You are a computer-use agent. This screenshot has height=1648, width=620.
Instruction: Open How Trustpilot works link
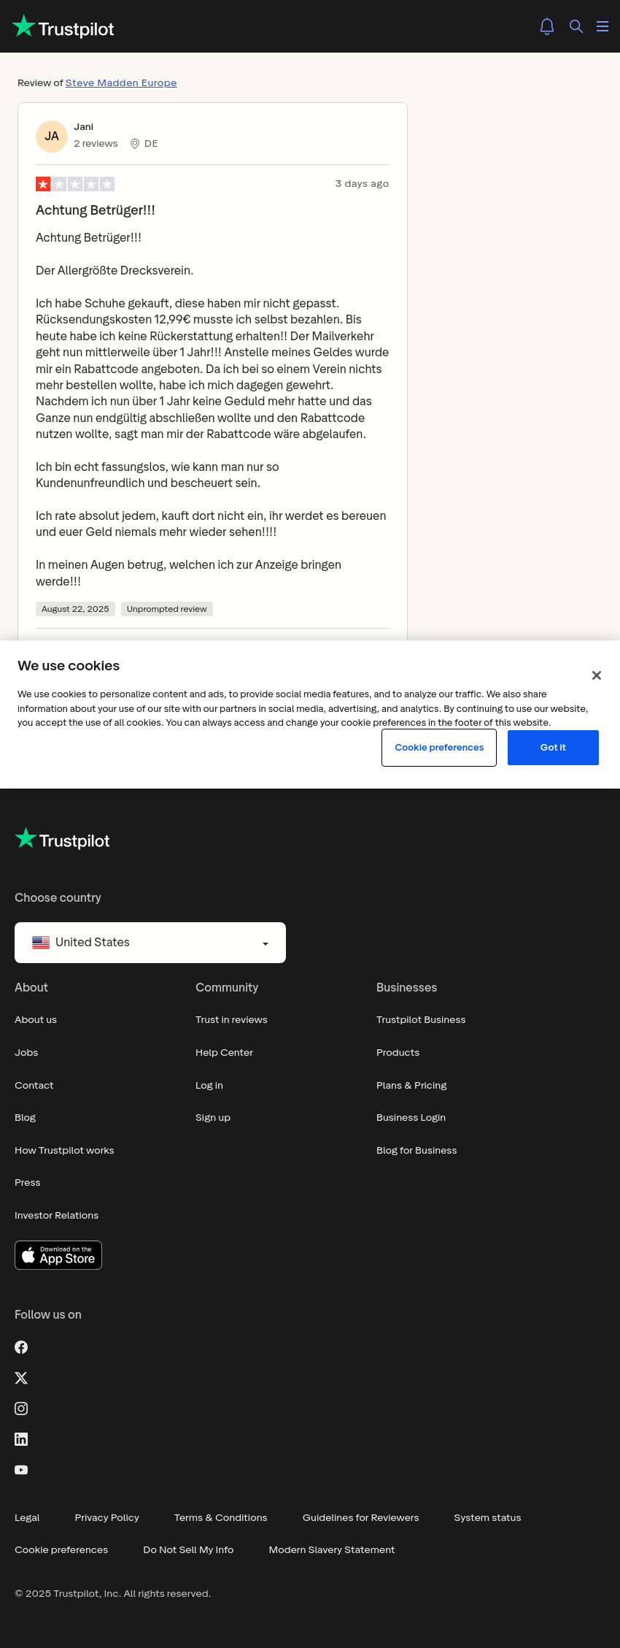tap(64, 1151)
